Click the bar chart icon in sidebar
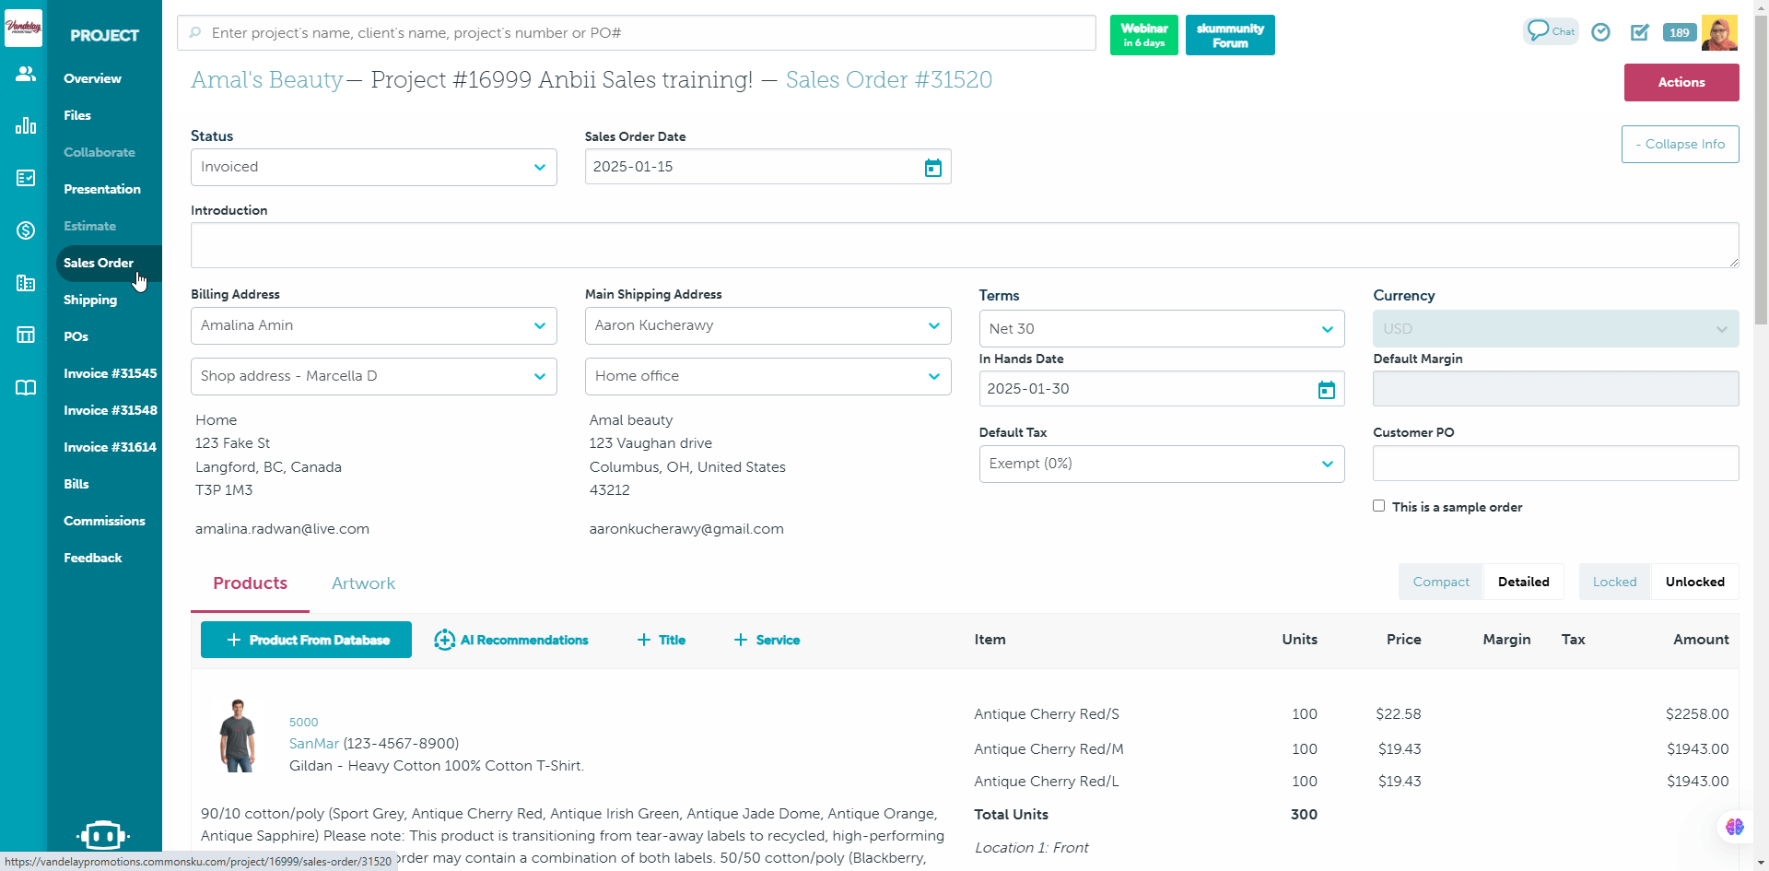The height and width of the screenshot is (871, 1769). [25, 125]
